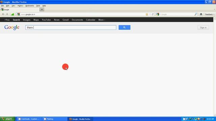Click the Google search field containing thanx
The height and width of the screenshot is (121, 216).
pos(71,28)
